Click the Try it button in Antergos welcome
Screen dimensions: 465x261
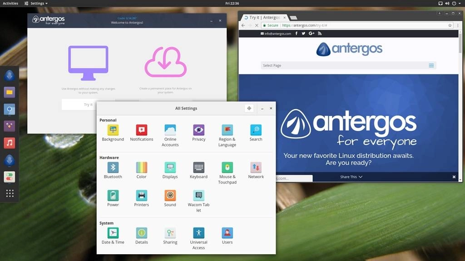tap(88, 105)
